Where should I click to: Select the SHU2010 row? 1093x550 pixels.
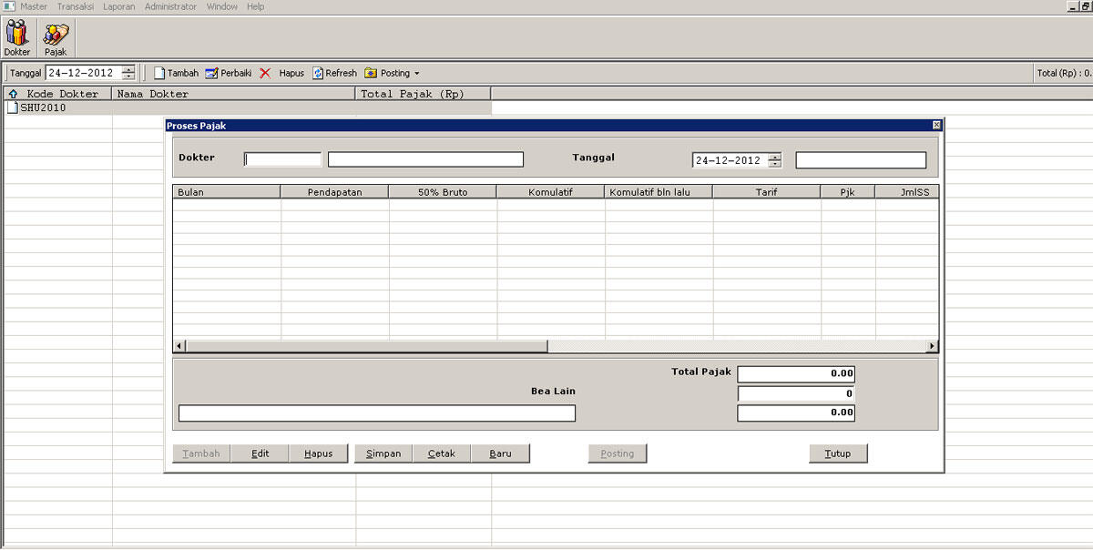pyautogui.click(x=247, y=107)
